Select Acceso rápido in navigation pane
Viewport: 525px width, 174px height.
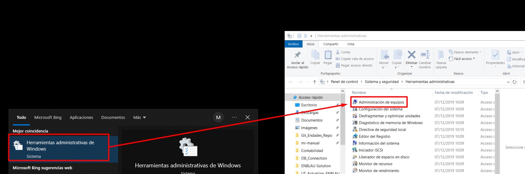[313, 97]
